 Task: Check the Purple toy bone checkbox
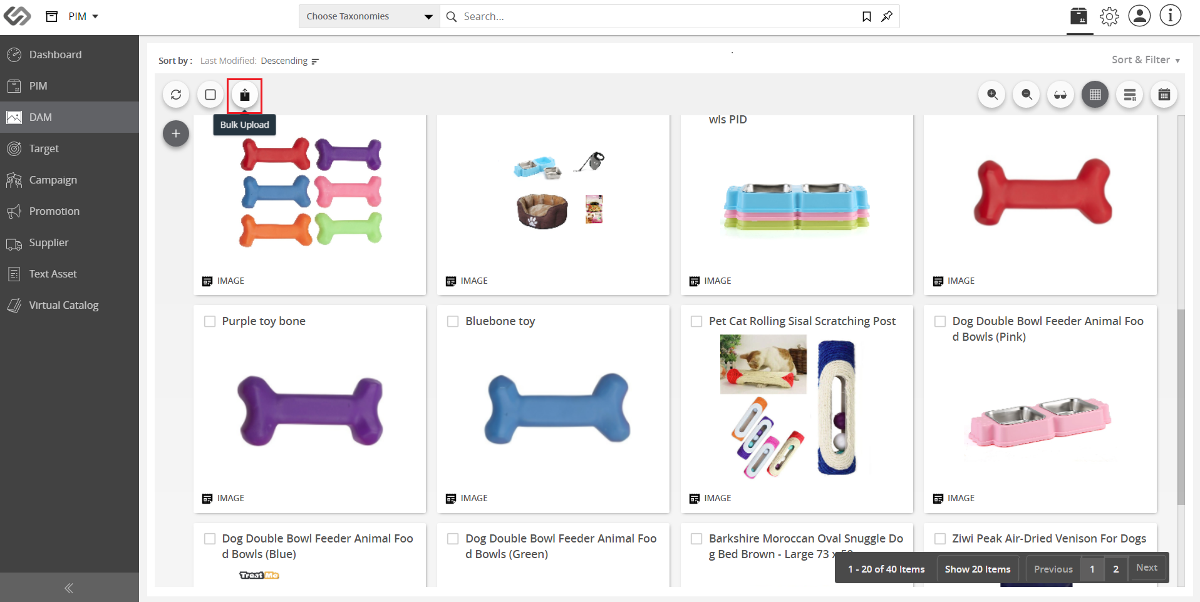210,321
